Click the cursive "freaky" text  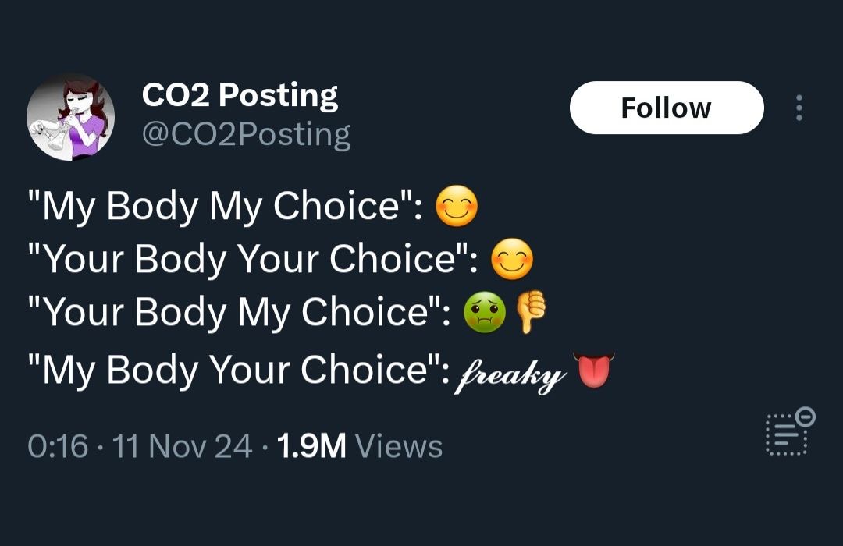(510, 374)
